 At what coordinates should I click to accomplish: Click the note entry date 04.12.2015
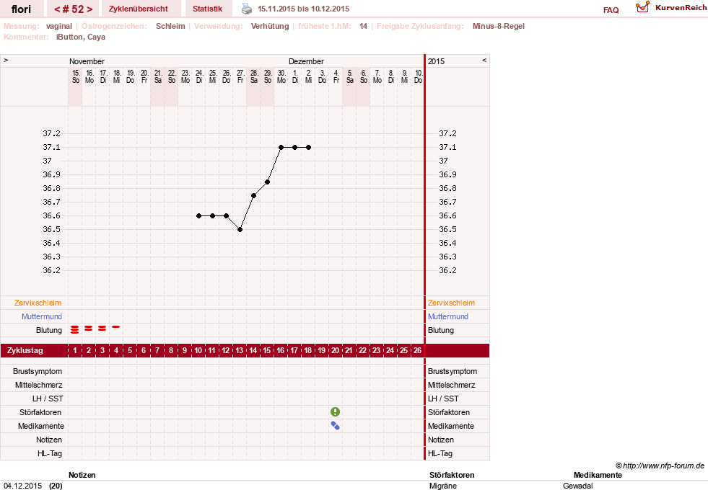click(x=22, y=486)
